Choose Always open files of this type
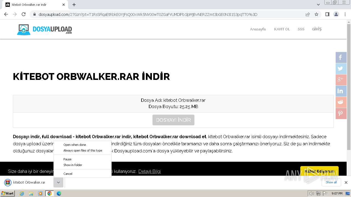Screen dimensions: 351x197 [x=83, y=150]
